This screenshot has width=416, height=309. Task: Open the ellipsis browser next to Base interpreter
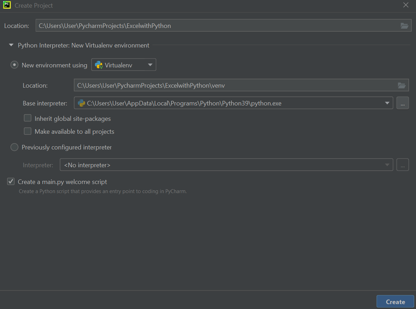[x=402, y=103]
